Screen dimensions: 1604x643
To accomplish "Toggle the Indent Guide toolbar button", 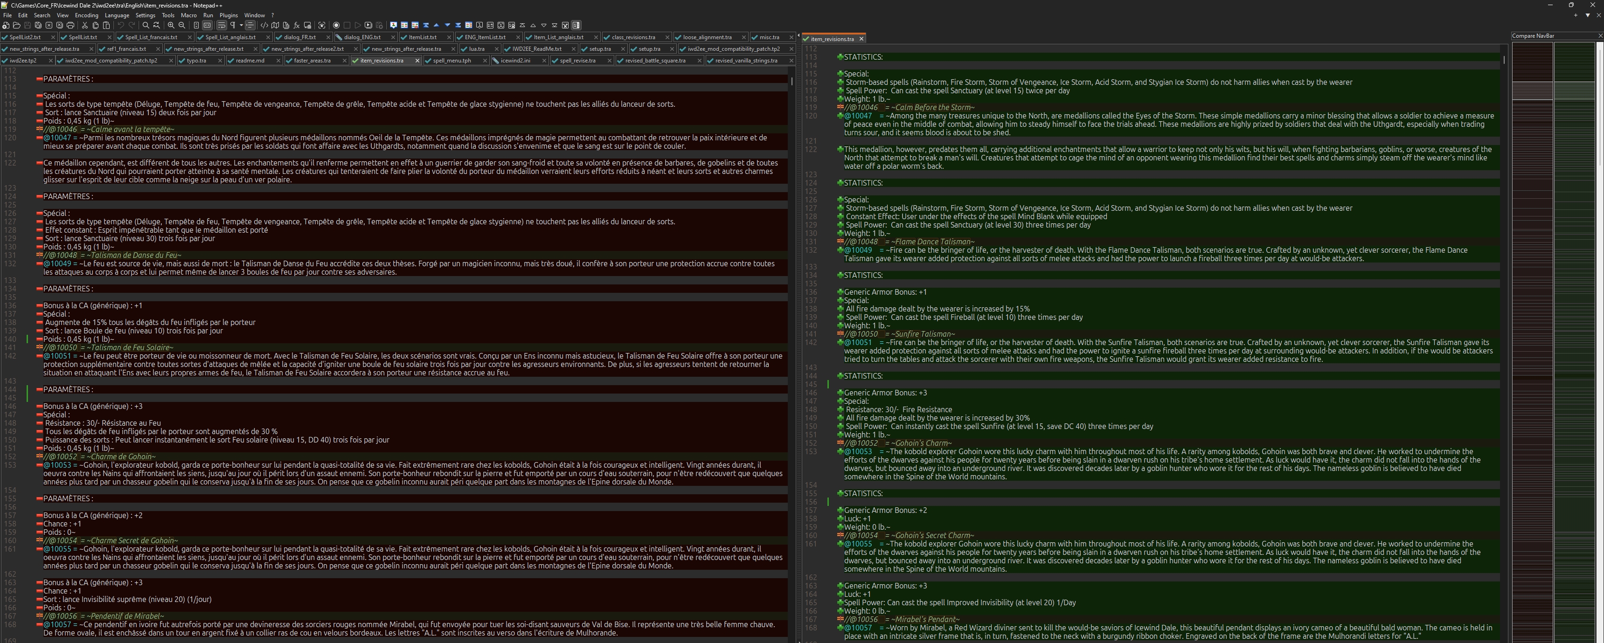I will point(250,26).
